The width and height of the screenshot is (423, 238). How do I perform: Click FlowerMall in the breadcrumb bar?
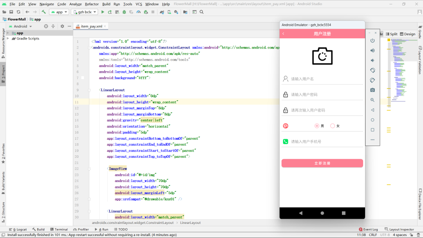(x=17, y=20)
